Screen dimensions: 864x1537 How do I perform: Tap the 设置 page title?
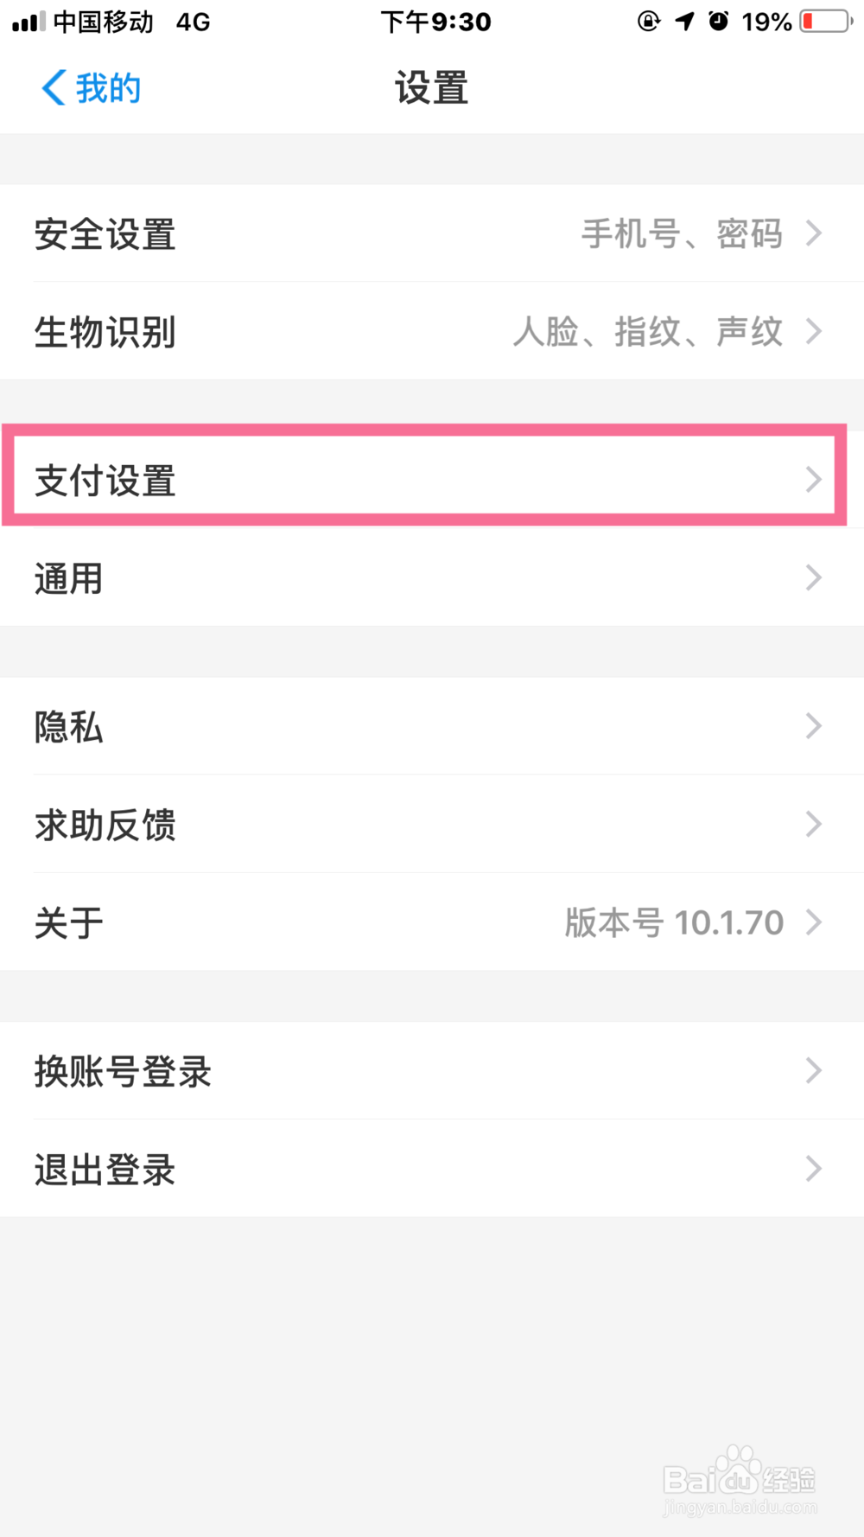pyautogui.click(x=431, y=88)
